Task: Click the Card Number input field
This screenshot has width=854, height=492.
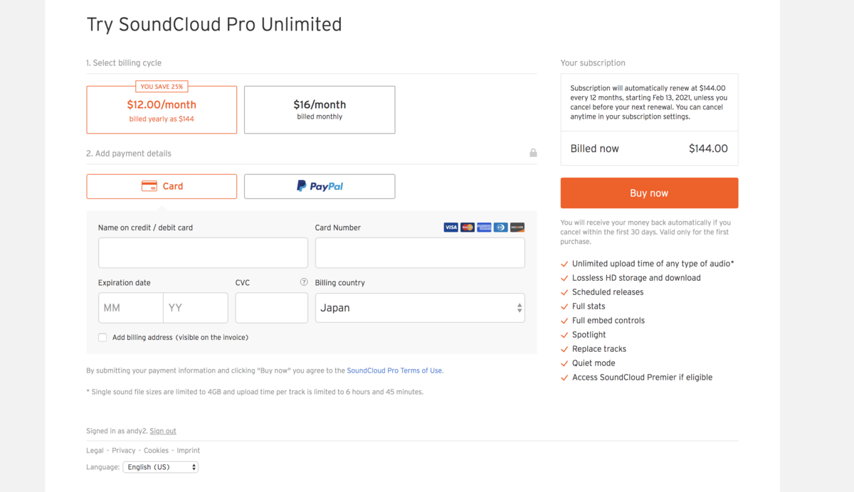Action: [419, 252]
